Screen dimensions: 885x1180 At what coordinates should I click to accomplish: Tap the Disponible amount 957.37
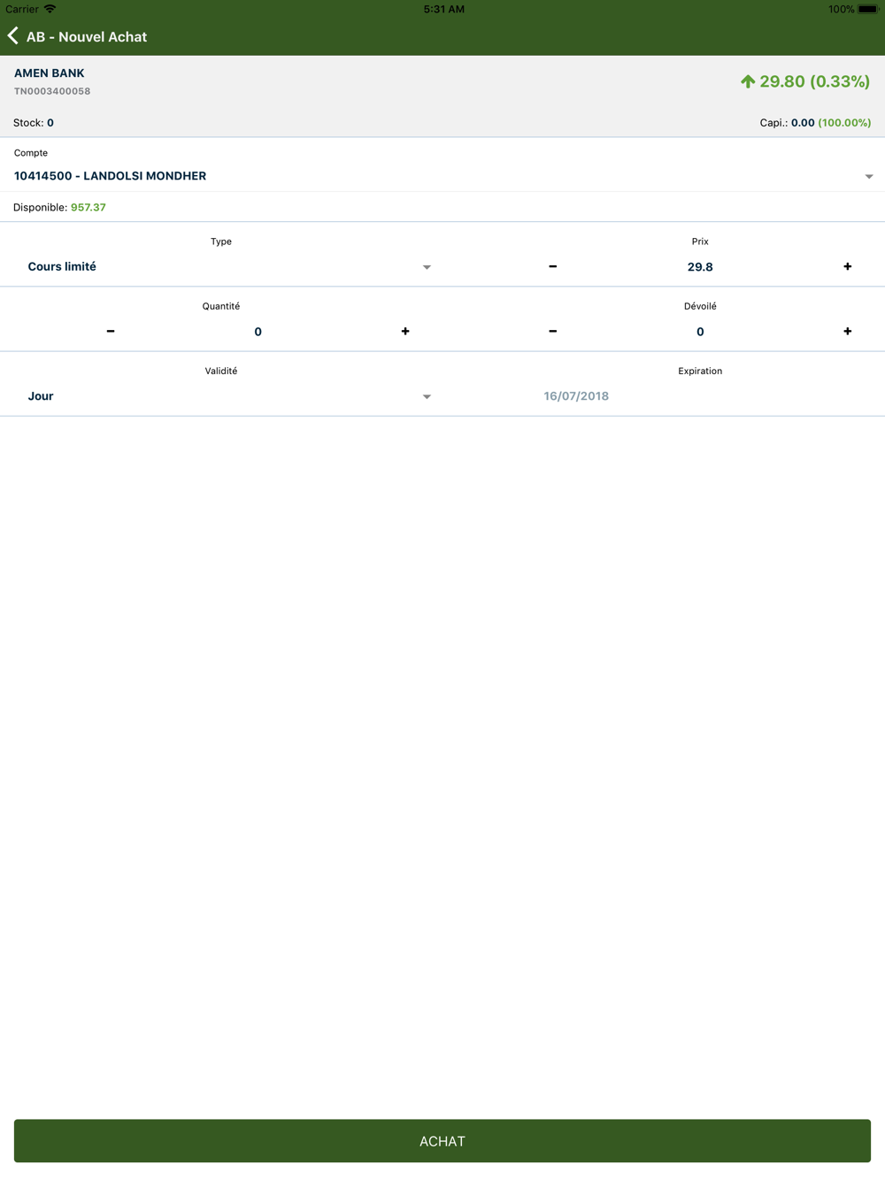[x=88, y=207]
